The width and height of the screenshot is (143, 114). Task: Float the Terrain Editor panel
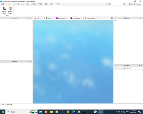coord(29,18)
